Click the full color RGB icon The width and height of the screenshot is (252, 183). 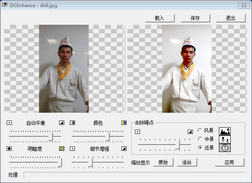124,123
